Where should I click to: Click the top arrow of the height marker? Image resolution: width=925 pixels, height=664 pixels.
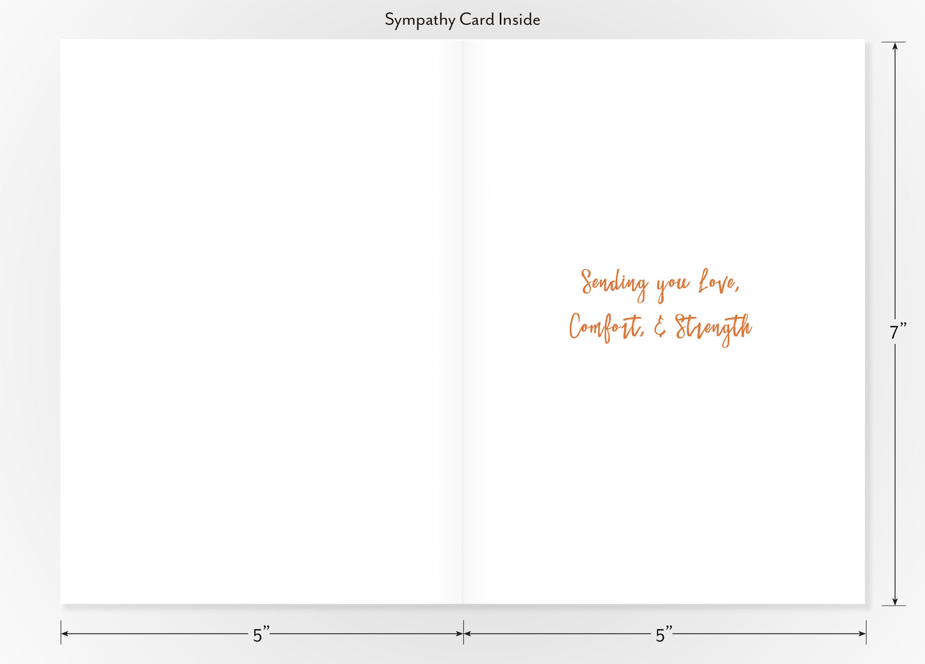(x=894, y=45)
